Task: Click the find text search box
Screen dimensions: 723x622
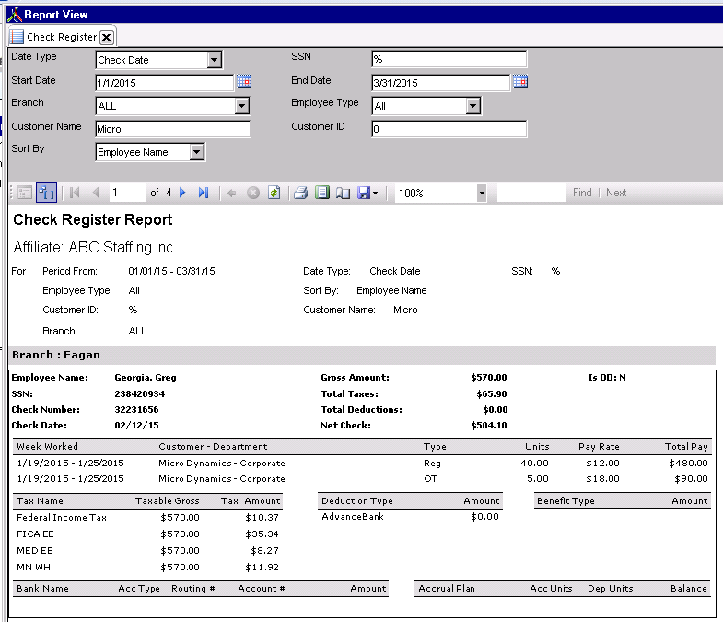Action: tap(531, 193)
